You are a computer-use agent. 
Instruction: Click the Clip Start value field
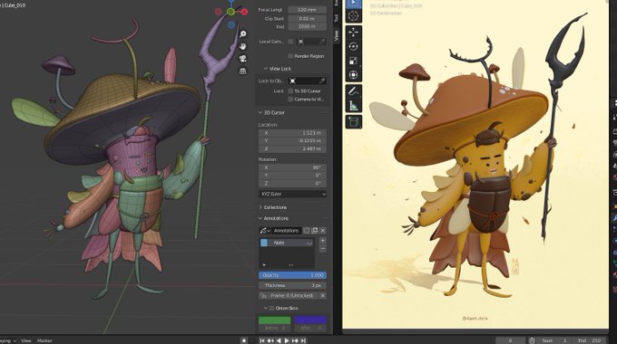pyautogui.click(x=308, y=18)
